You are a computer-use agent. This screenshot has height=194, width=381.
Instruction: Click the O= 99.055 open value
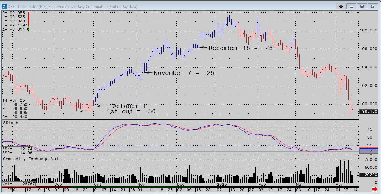pos(14,13)
